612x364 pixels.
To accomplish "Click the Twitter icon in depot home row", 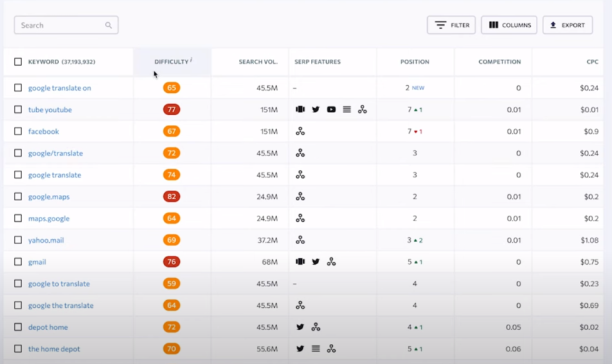I will point(300,327).
